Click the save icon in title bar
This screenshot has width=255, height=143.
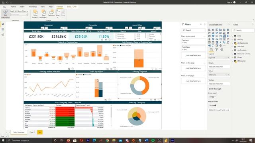pyautogui.click(x=3, y=2)
